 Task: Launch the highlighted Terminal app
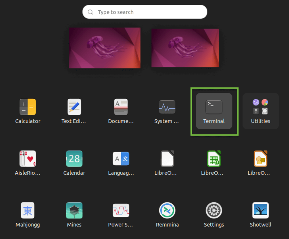click(x=214, y=111)
